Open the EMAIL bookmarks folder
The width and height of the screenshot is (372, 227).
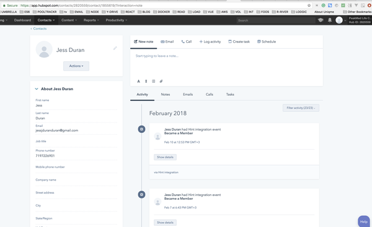pyautogui.click(x=76, y=12)
